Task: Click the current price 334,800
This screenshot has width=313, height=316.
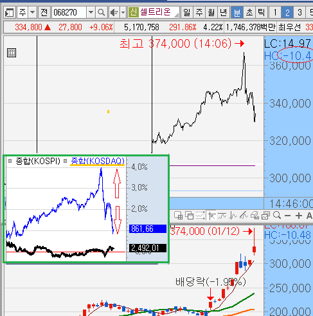Action: [28, 27]
